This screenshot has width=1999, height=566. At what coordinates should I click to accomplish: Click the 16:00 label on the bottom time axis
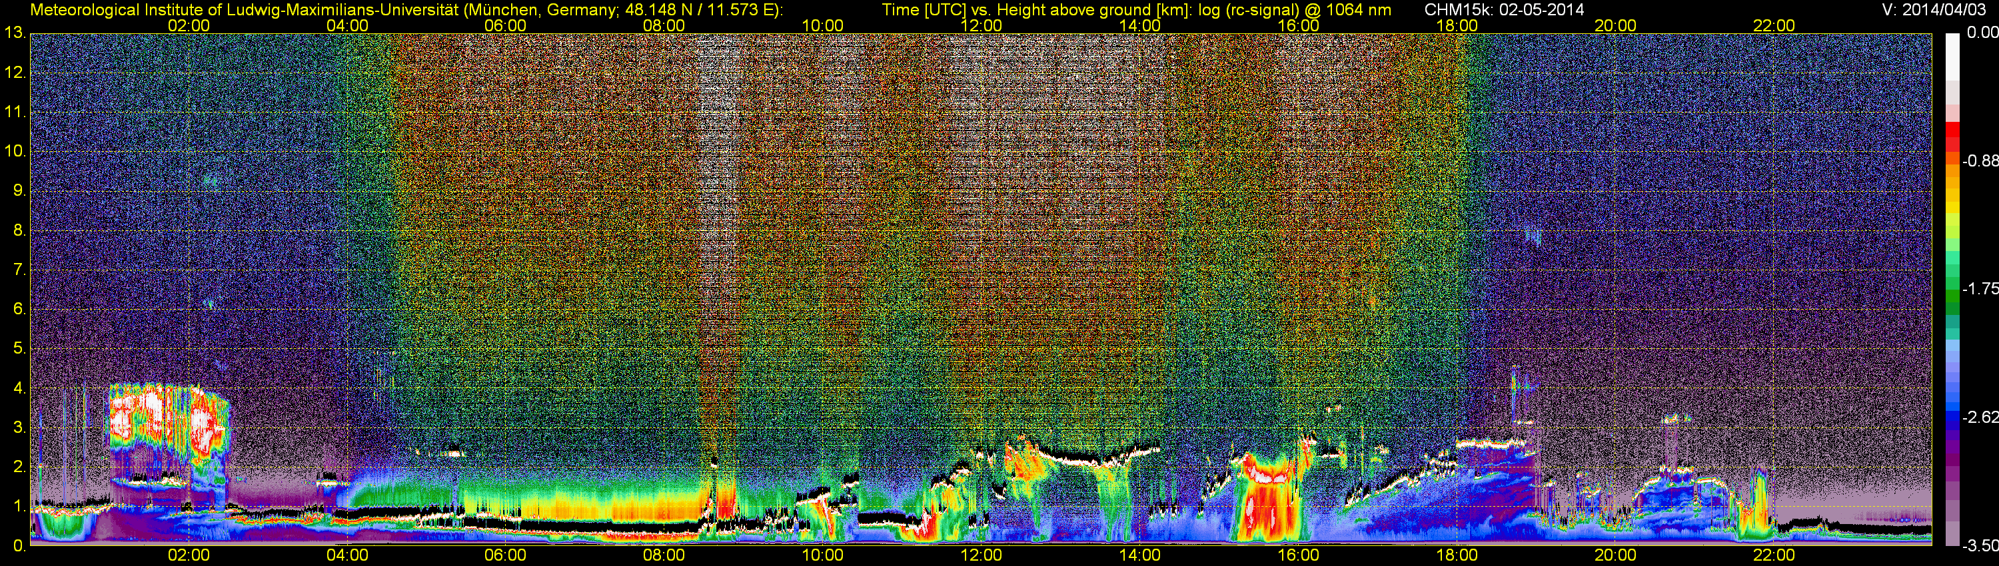(1298, 555)
